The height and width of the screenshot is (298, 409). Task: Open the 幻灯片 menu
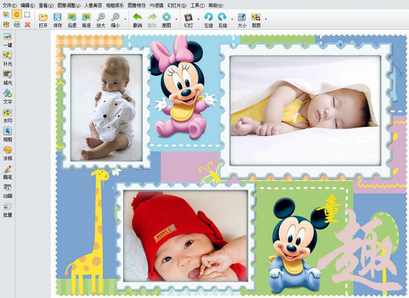(177, 5)
